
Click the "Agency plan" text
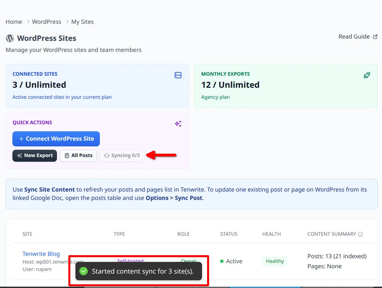click(x=215, y=97)
